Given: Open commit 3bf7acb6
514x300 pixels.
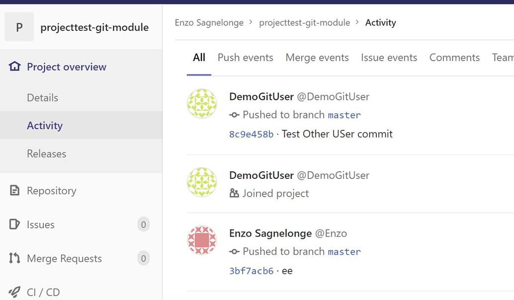Looking at the screenshot, I should (x=251, y=271).
